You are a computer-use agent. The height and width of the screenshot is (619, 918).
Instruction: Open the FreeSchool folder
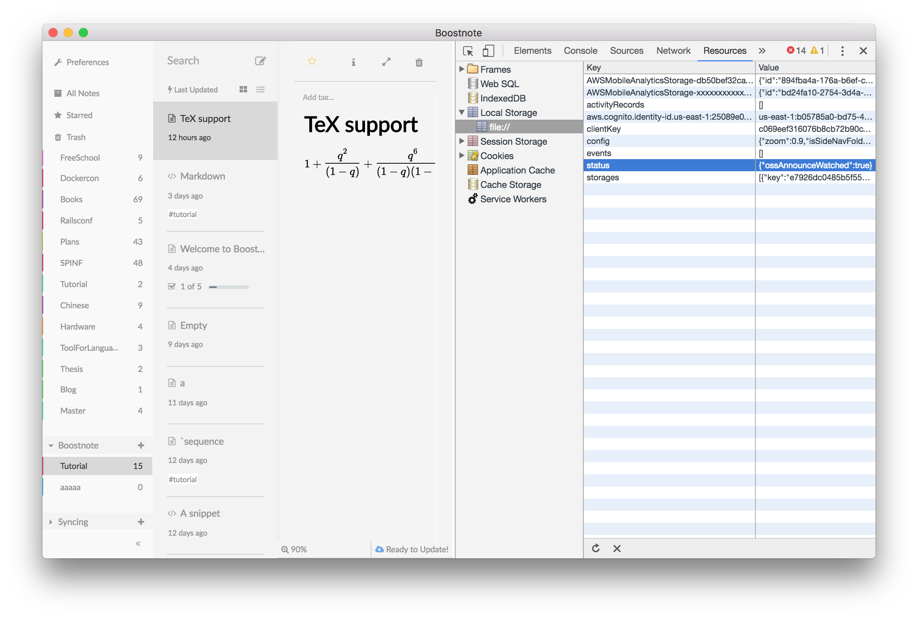[x=97, y=158]
